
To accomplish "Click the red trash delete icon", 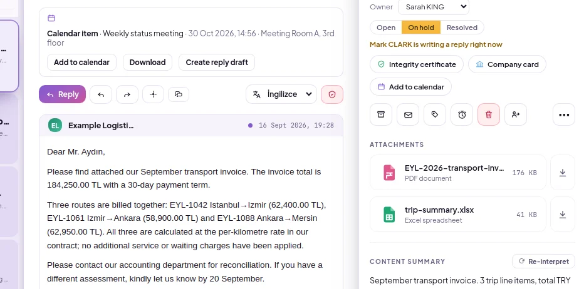I will 489,114.
